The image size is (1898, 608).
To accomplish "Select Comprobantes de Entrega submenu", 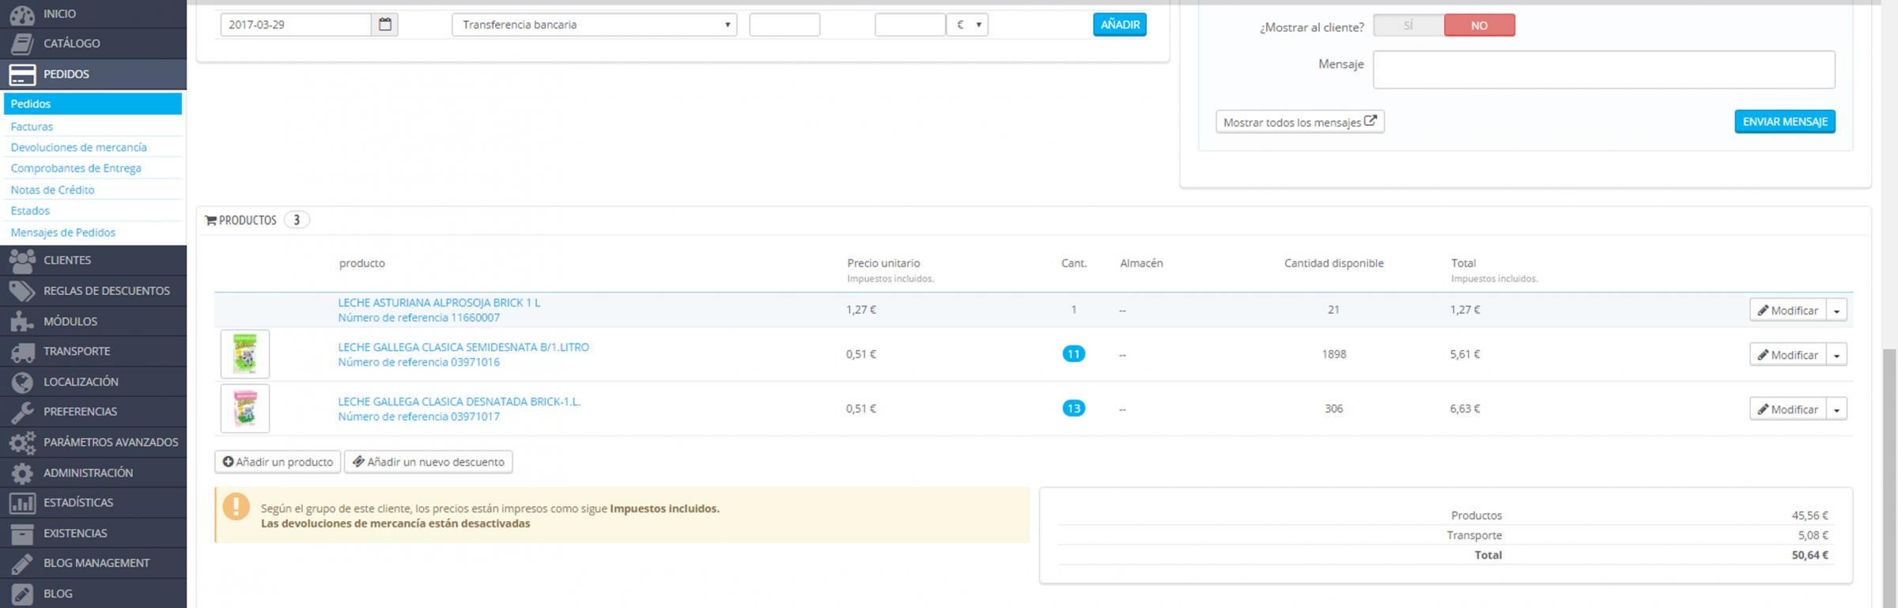I will pyautogui.click(x=76, y=168).
